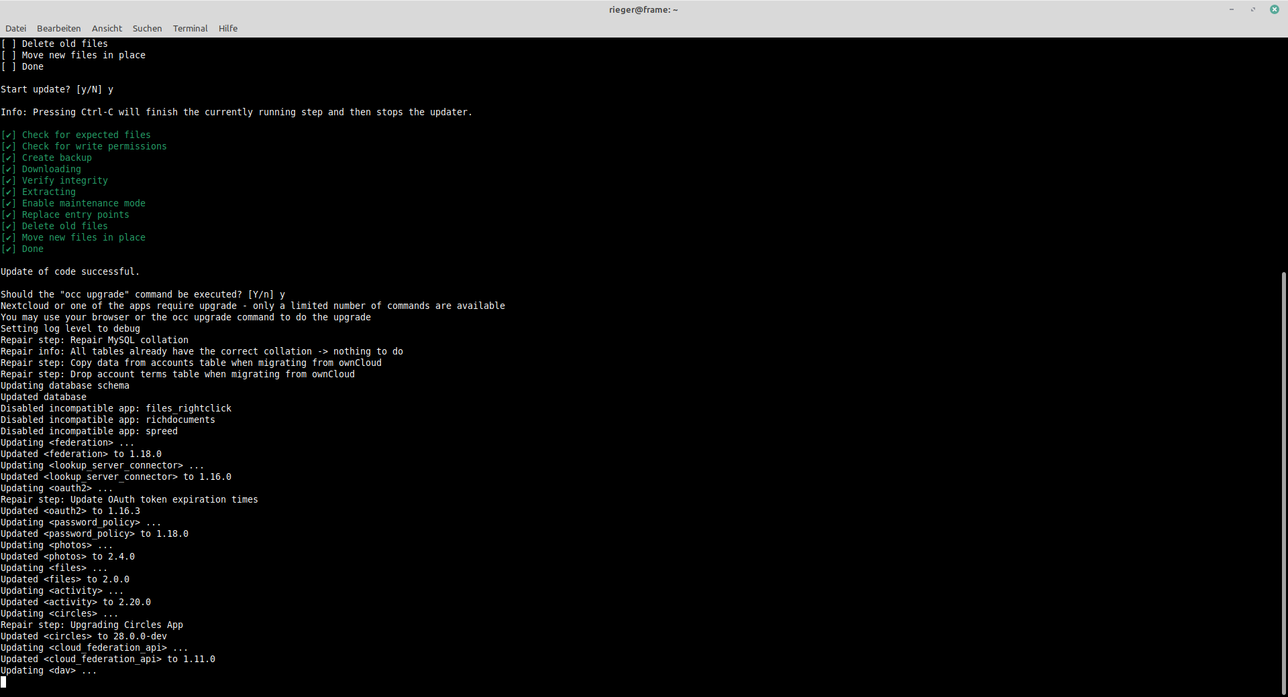Click Repair step: Update OAuth token line

pos(129,499)
